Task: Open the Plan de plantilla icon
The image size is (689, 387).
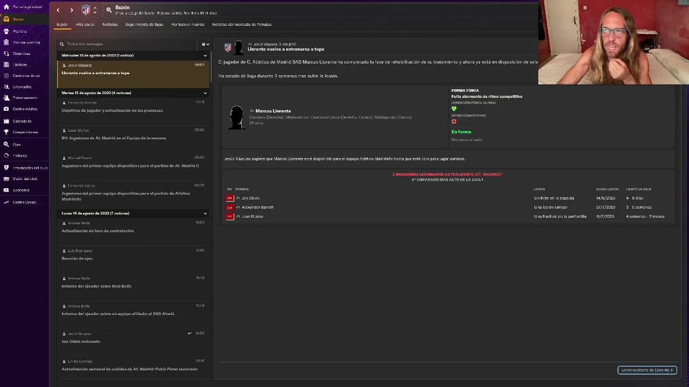Action: [x=6, y=42]
